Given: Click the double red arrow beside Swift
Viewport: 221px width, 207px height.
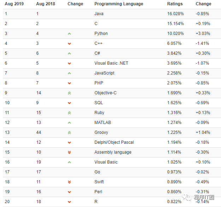Looking at the screenshot, I should point(69,182).
